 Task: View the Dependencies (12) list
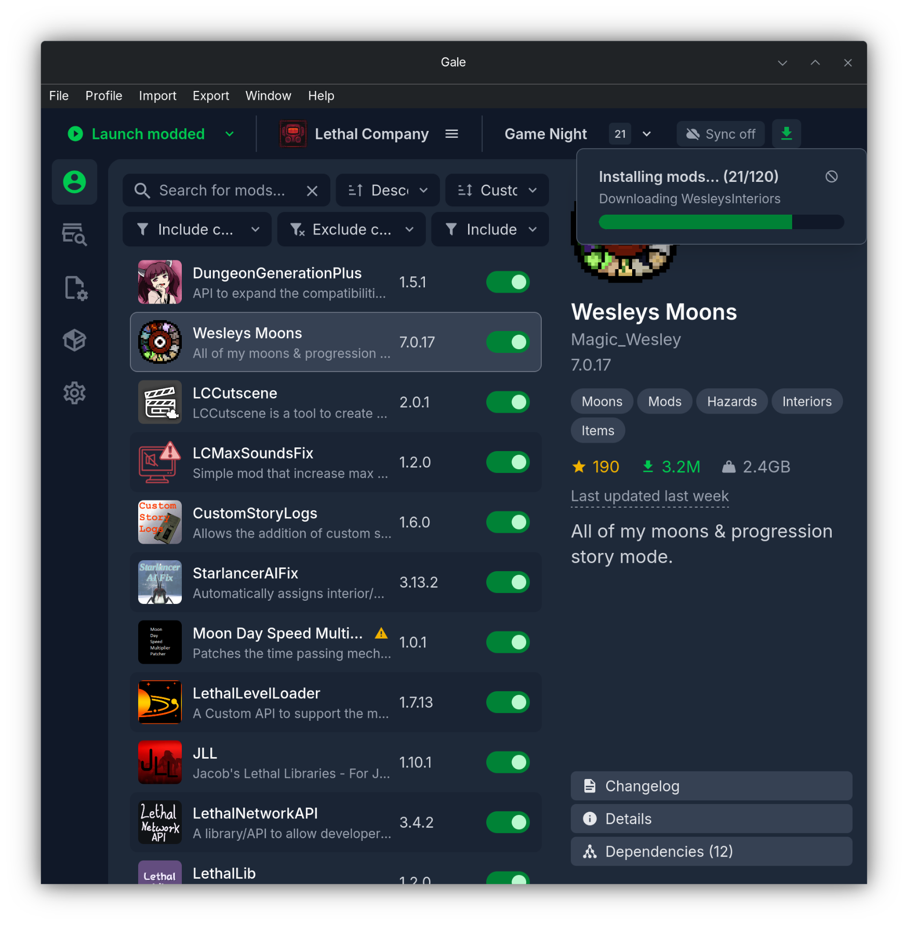(711, 851)
